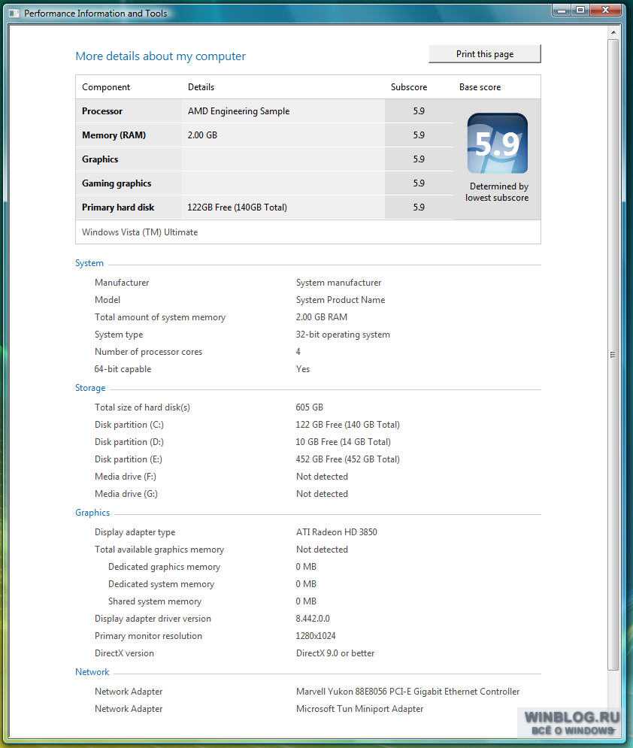633x748 pixels.
Task: Click the Base score column header
Action: tap(480, 87)
